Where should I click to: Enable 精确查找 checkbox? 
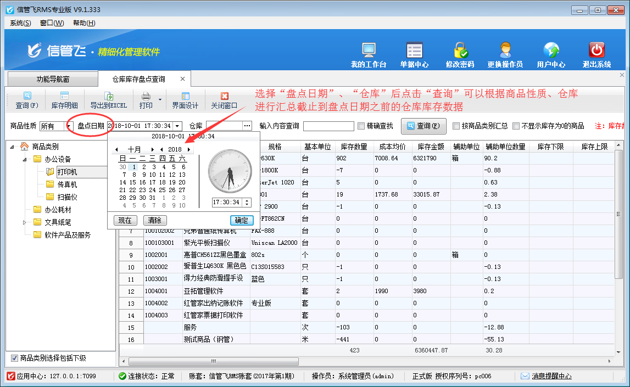point(361,126)
